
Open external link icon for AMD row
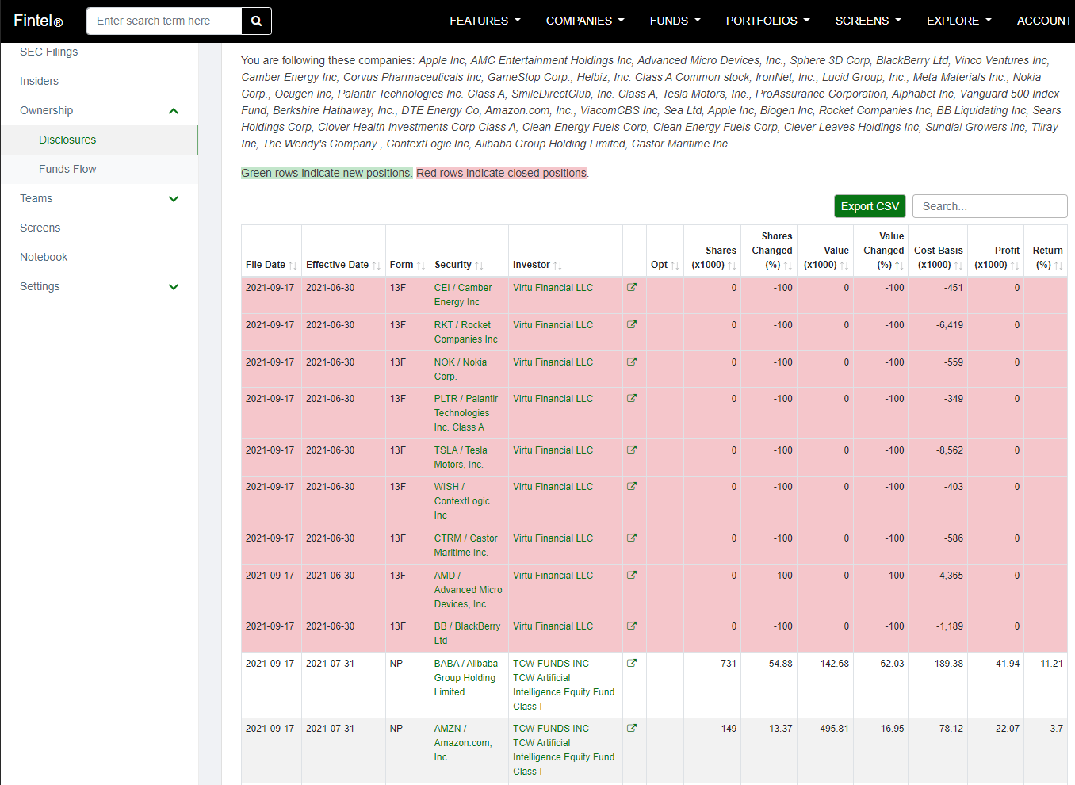[632, 575]
